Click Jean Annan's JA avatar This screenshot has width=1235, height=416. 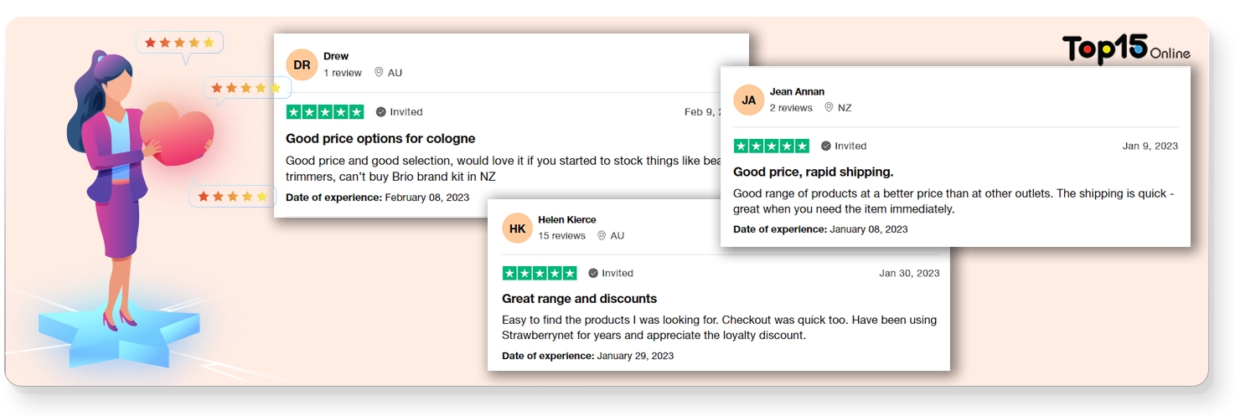tap(748, 100)
